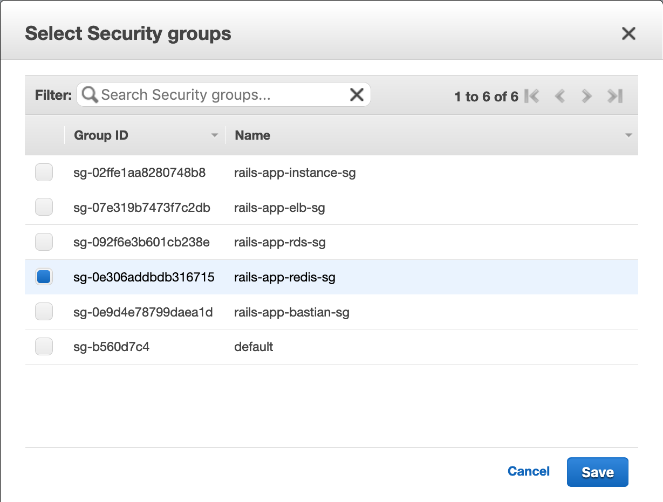The height and width of the screenshot is (502, 663).
Task: Uncheck the rails-app-redis-sg checkbox
Action: point(44,277)
